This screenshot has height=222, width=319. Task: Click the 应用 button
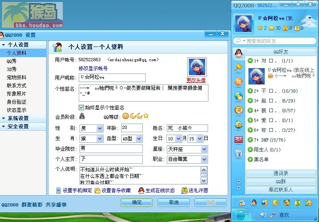tap(210, 202)
